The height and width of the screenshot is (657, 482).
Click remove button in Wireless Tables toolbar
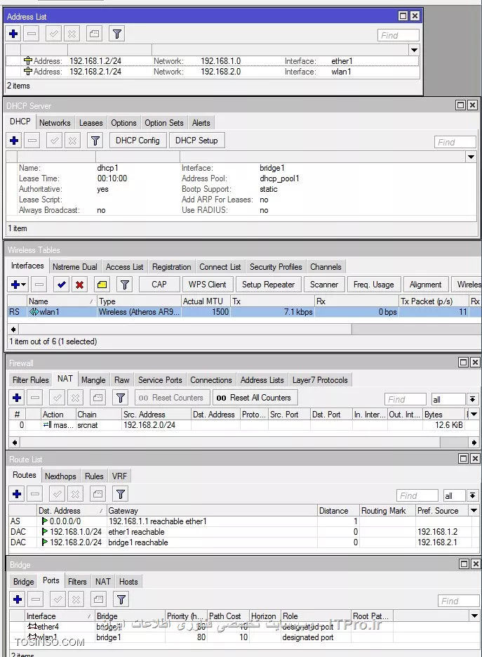point(39,285)
